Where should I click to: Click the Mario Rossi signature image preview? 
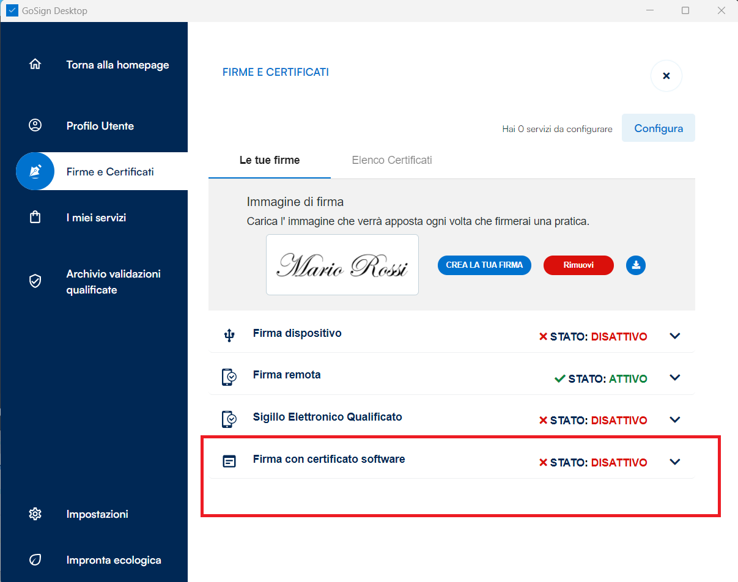342,265
